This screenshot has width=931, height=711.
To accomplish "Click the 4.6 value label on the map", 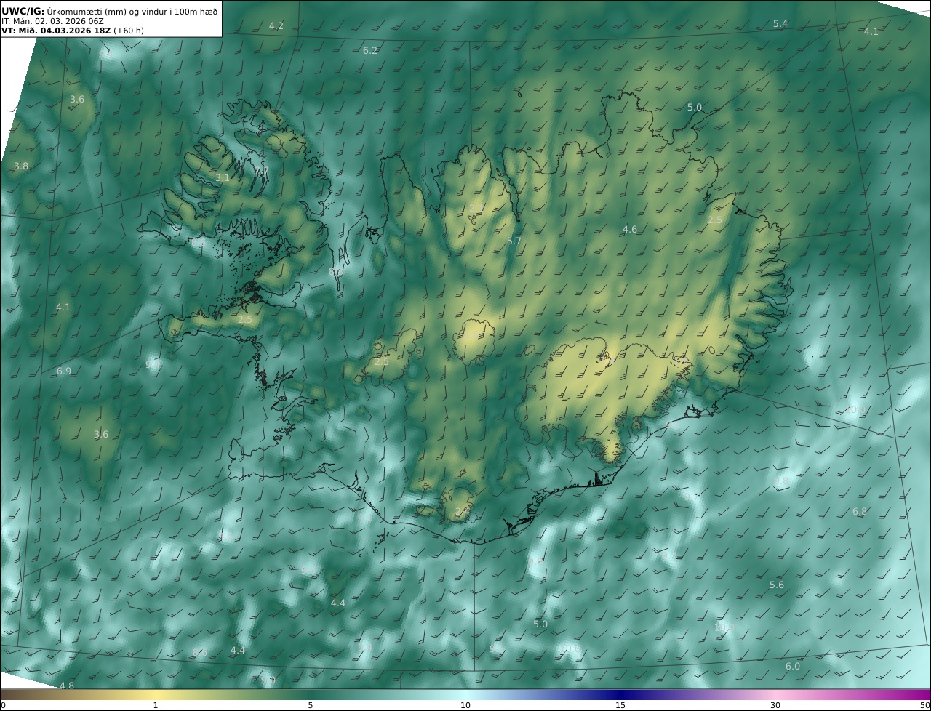I will point(630,229).
